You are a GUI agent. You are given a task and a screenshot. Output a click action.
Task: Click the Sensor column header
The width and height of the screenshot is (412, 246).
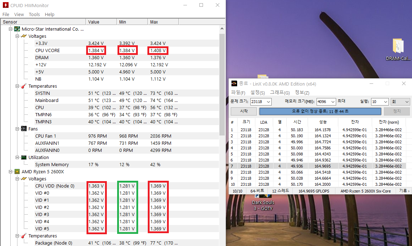pos(43,22)
